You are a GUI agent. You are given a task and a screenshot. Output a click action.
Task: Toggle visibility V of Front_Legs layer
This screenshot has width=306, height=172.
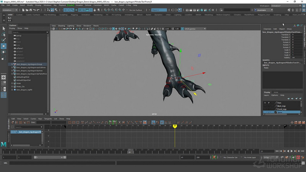[x=265, y=109]
